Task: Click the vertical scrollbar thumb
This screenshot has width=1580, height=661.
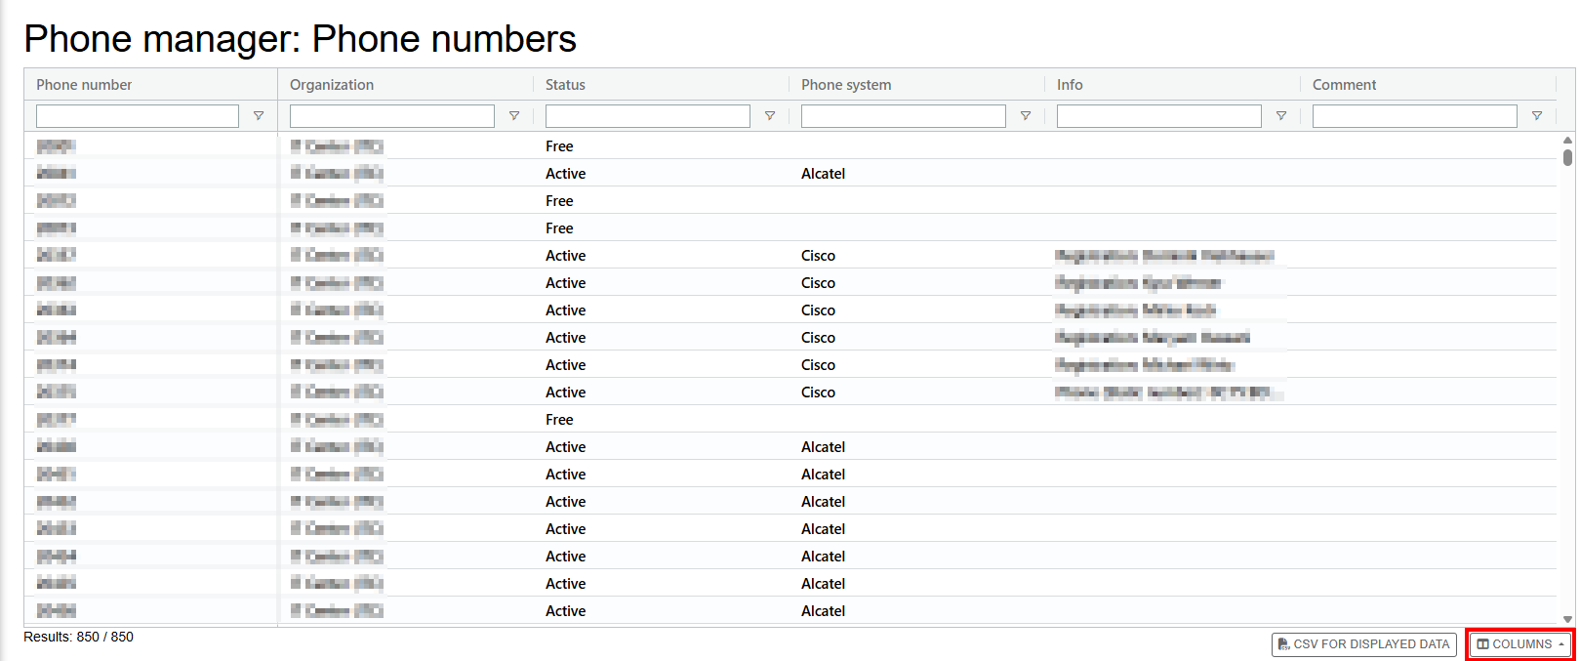Action: tap(1567, 157)
